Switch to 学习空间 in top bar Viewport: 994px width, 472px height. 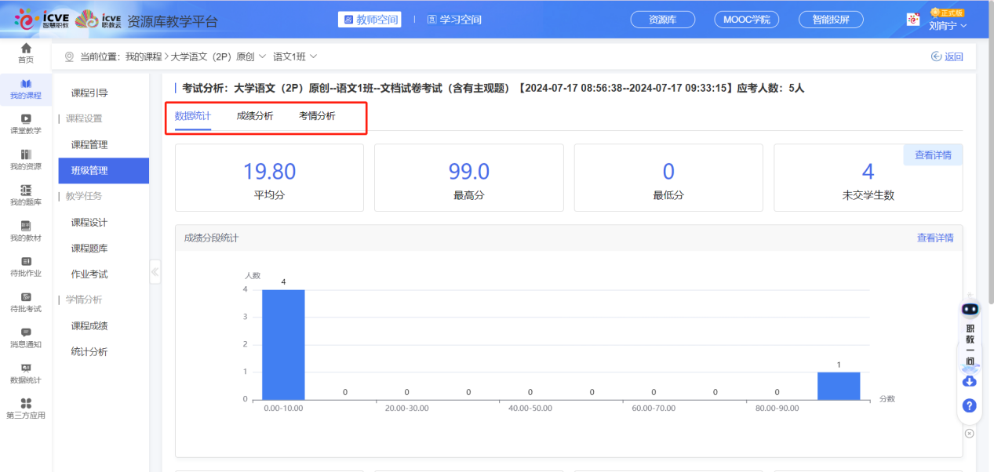point(454,20)
